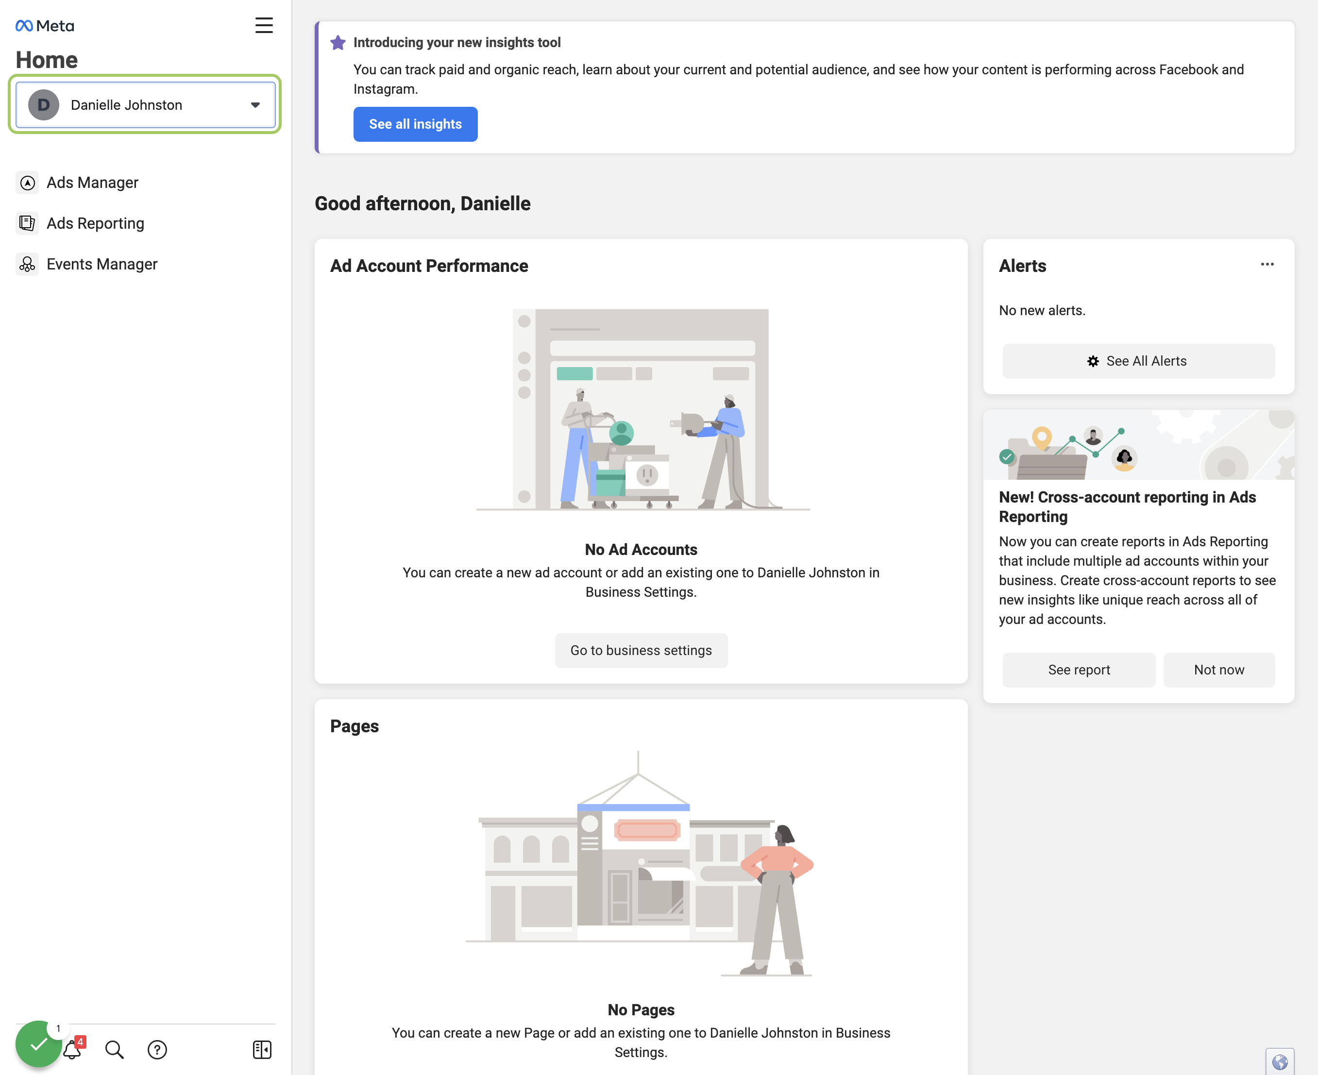The width and height of the screenshot is (1318, 1075).
Task: Click the Ad Account Performance heading
Action: point(429,266)
